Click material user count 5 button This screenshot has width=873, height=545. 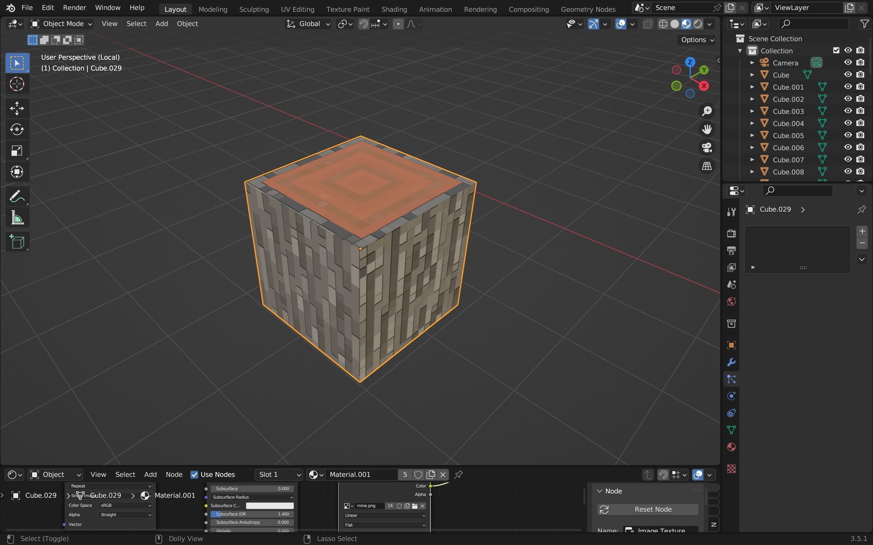405,475
